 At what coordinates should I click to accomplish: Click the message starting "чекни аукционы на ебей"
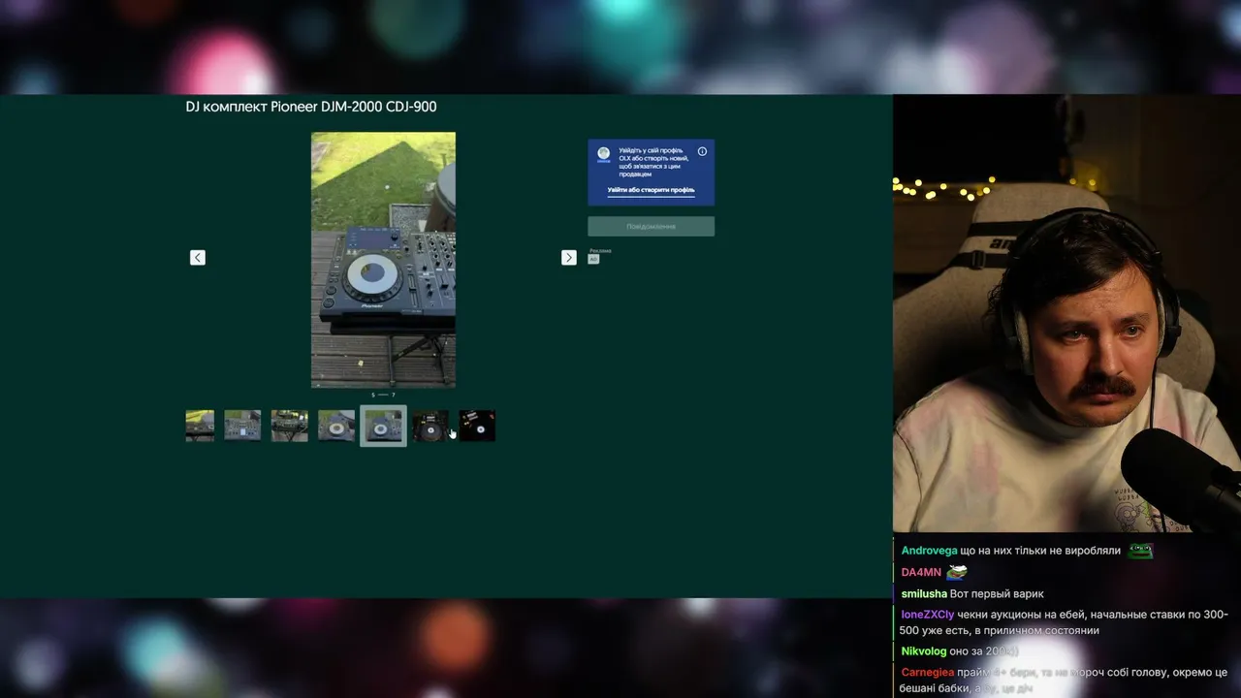point(1064,622)
